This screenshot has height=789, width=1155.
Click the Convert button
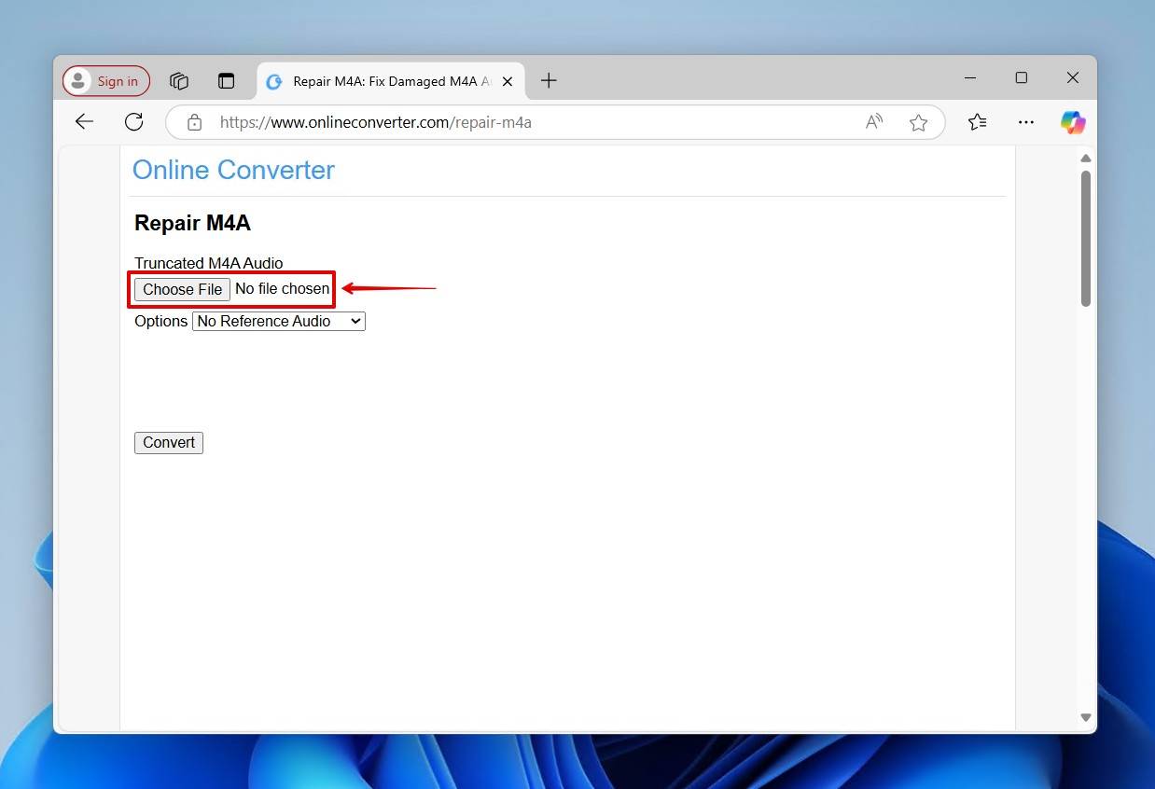168,442
